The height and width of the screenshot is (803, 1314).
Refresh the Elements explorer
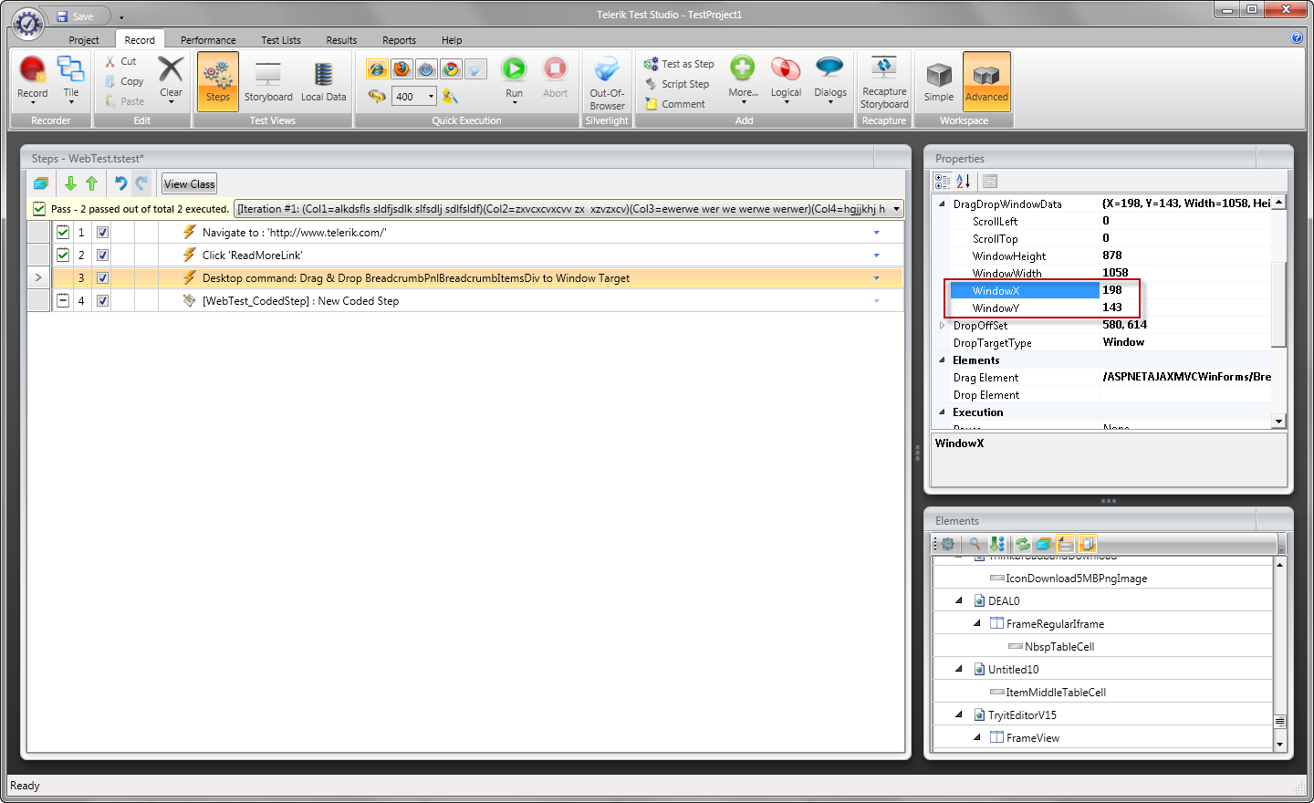pyautogui.click(x=1022, y=544)
